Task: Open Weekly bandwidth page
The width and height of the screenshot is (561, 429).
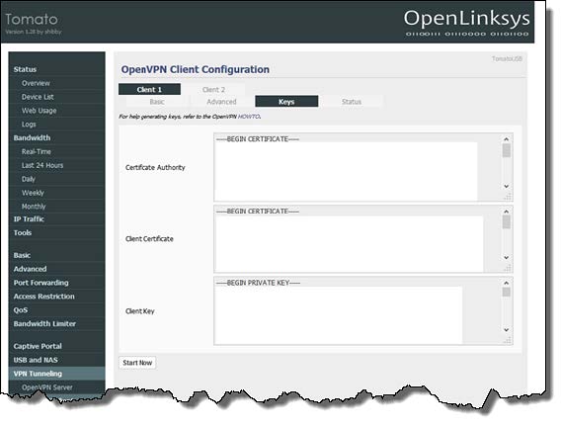Action: [x=33, y=193]
